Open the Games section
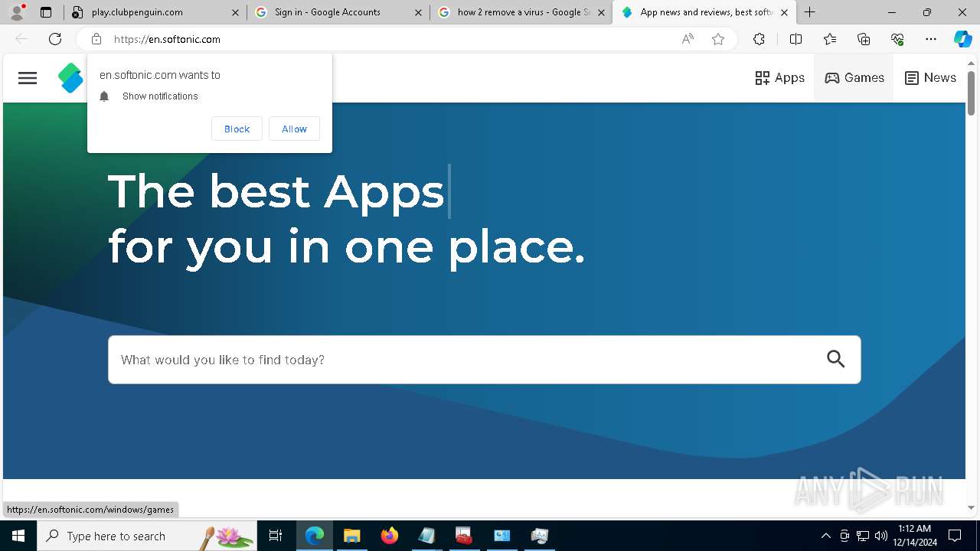The height and width of the screenshot is (551, 980). point(854,78)
